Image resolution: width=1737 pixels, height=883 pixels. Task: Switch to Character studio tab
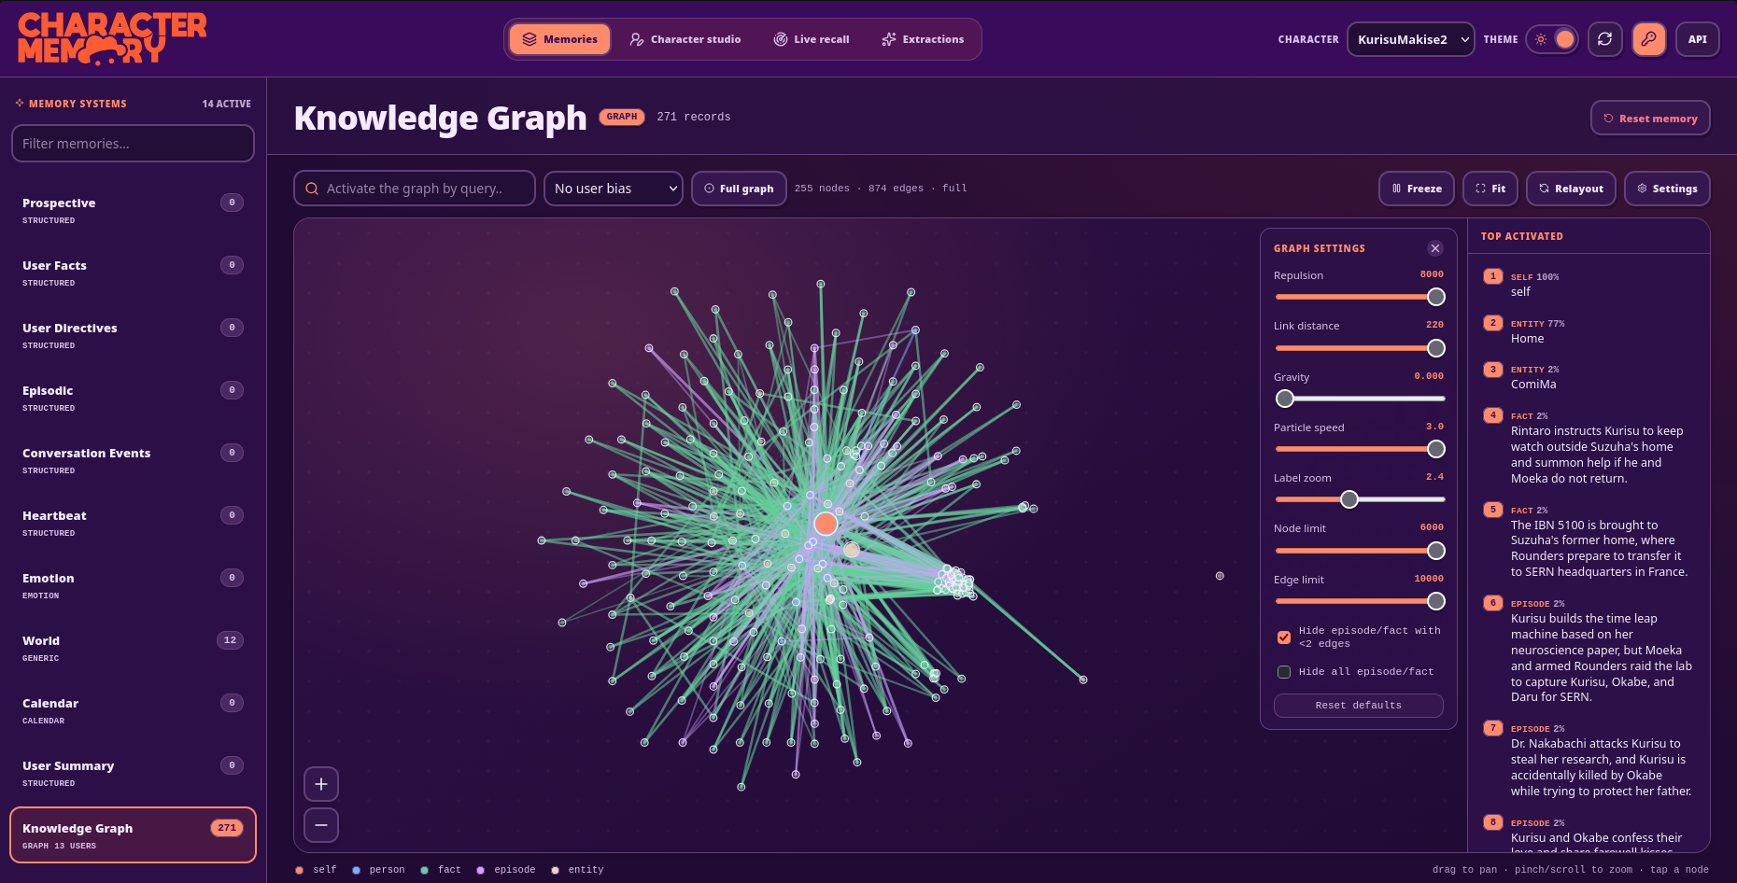click(685, 39)
